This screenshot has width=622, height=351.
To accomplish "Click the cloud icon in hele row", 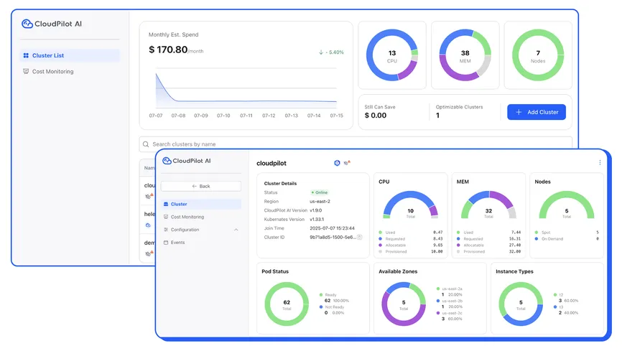I will [148, 225].
